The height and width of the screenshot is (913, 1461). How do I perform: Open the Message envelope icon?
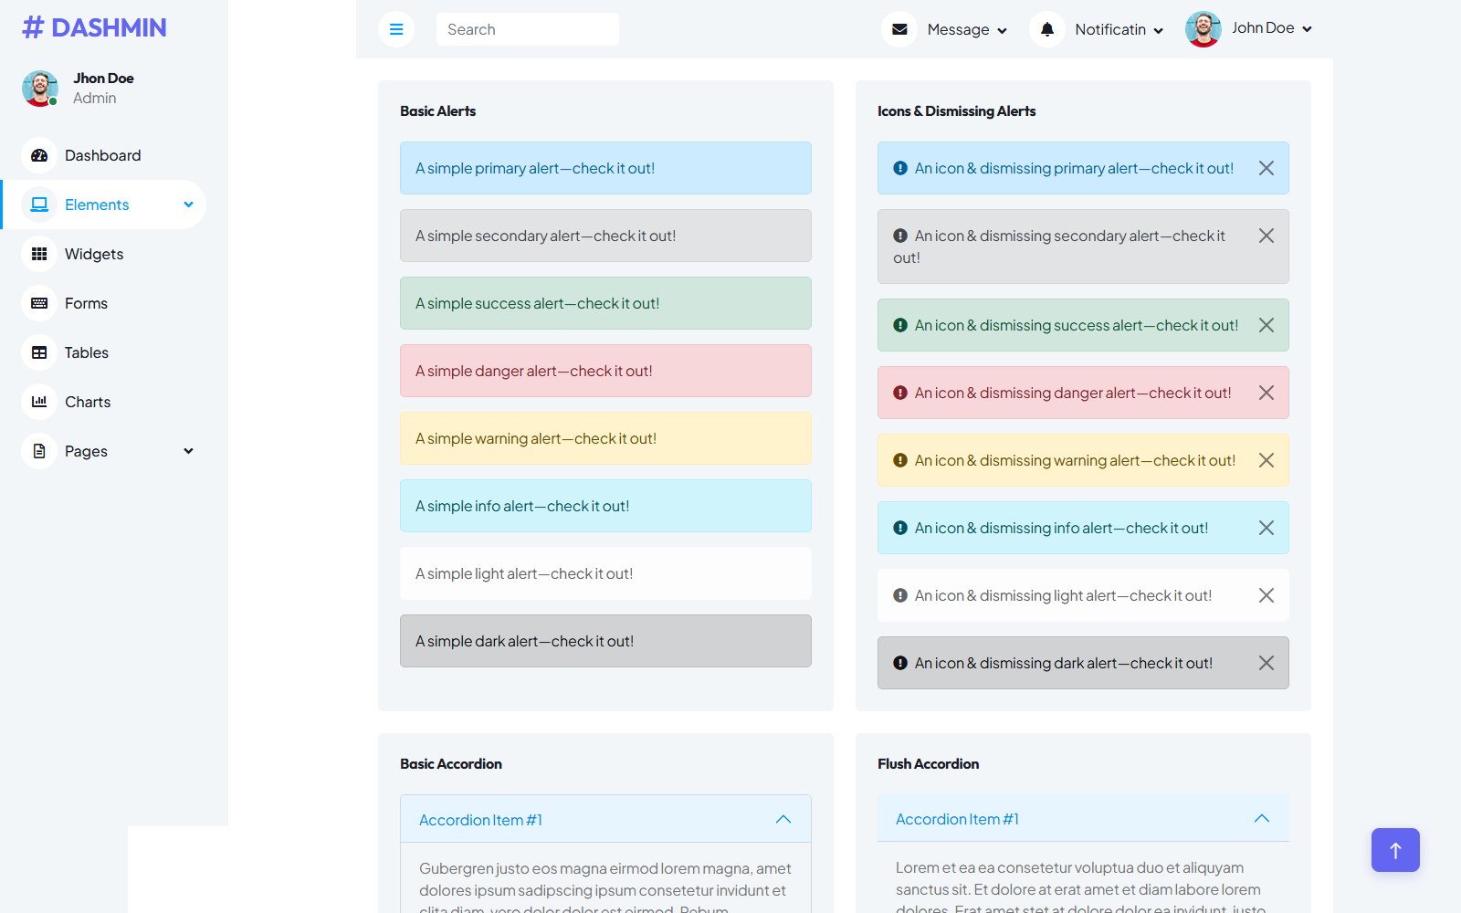[x=899, y=29]
